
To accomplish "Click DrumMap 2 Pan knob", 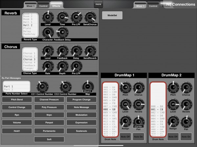I will [186, 121].
